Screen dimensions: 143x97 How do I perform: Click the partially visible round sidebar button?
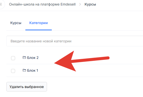pos(2,4)
